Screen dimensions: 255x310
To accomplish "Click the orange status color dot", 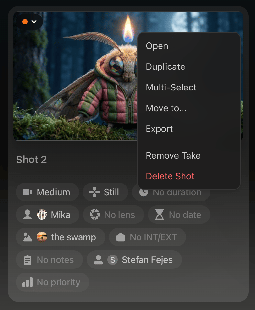I will (x=25, y=22).
